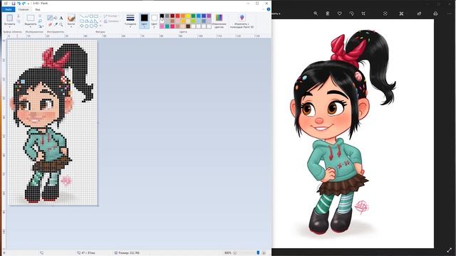Open the three-dots more menu in Photos
This screenshot has width=456, height=256.
450,14
